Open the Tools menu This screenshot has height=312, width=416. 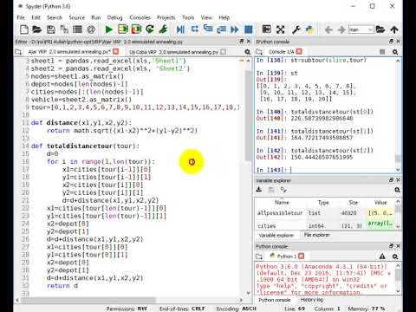(188, 17)
